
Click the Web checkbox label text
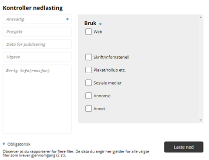pos(98,32)
